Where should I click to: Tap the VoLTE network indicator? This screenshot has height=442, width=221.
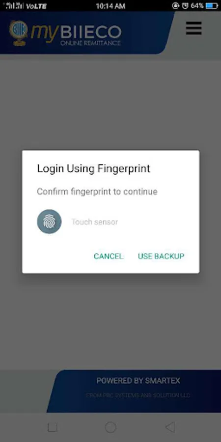pos(36,6)
